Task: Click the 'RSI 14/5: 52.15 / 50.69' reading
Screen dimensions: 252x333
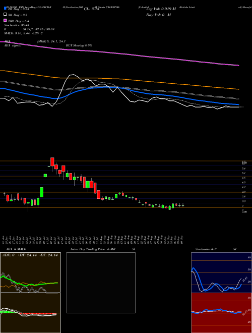Action: [29, 29]
